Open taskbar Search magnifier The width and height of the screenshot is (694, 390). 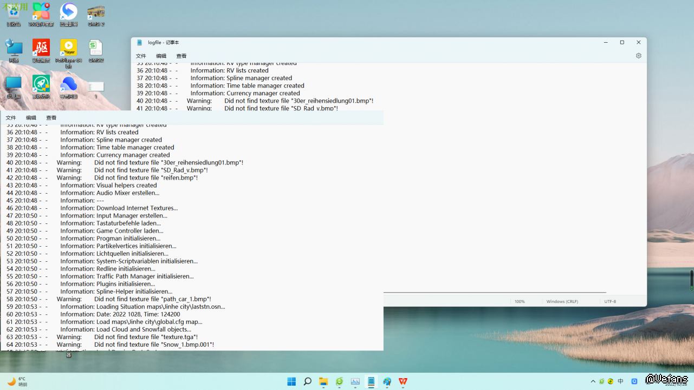tap(307, 381)
